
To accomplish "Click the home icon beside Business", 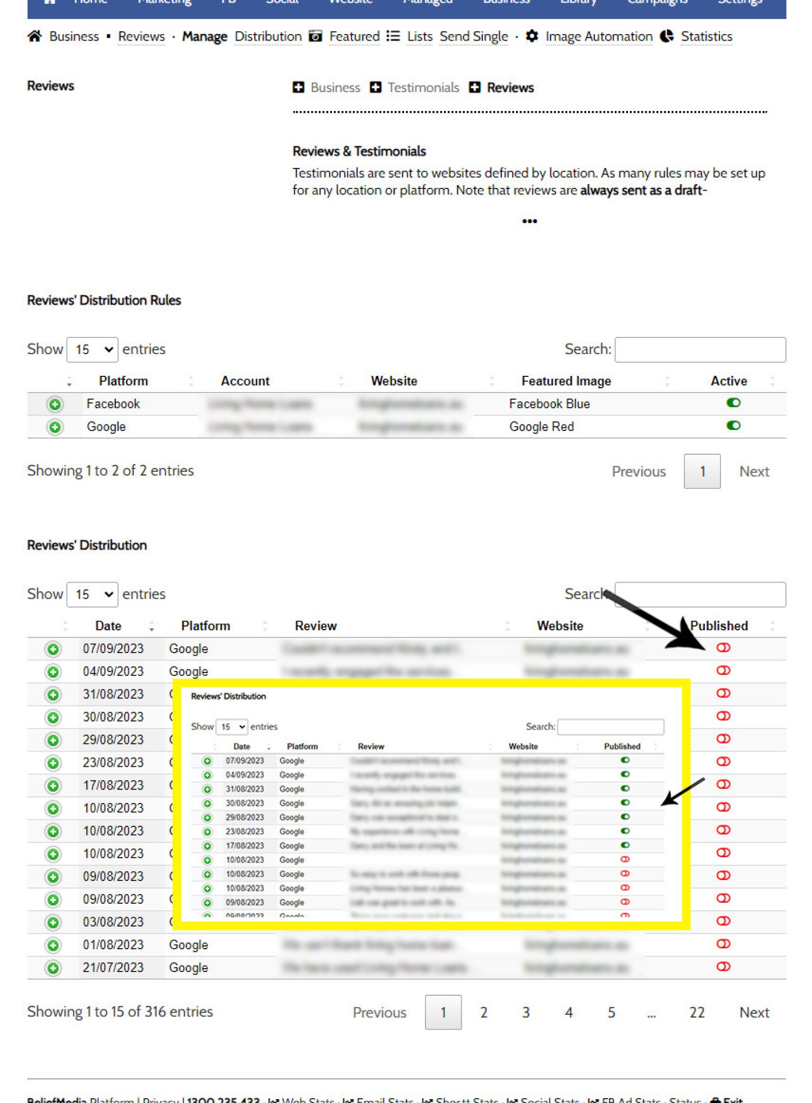I will click(x=35, y=36).
